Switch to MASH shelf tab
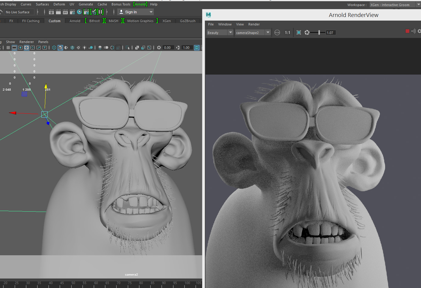Image resolution: width=421 pixels, height=288 pixels. click(x=113, y=21)
